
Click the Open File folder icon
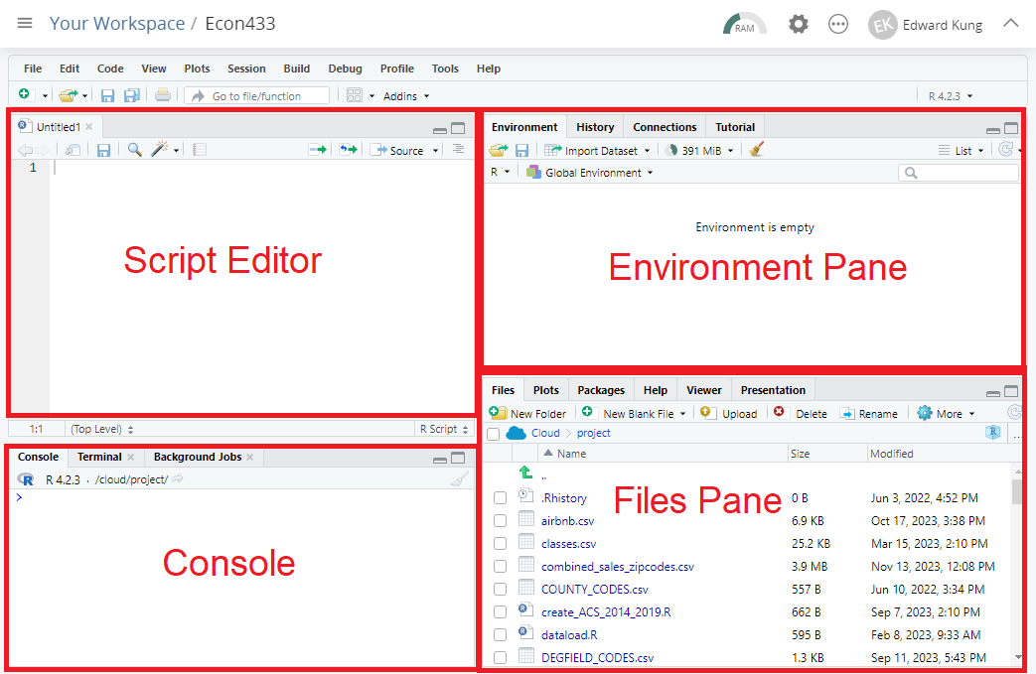[x=69, y=95]
